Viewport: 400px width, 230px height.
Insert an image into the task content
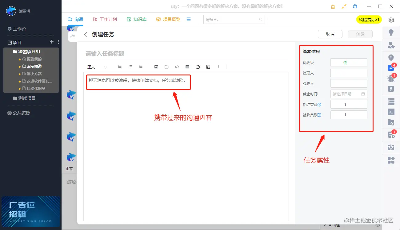pyautogui.click(x=156, y=67)
